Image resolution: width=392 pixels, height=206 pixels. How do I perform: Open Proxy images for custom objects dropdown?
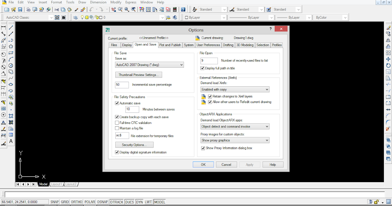tap(235, 140)
